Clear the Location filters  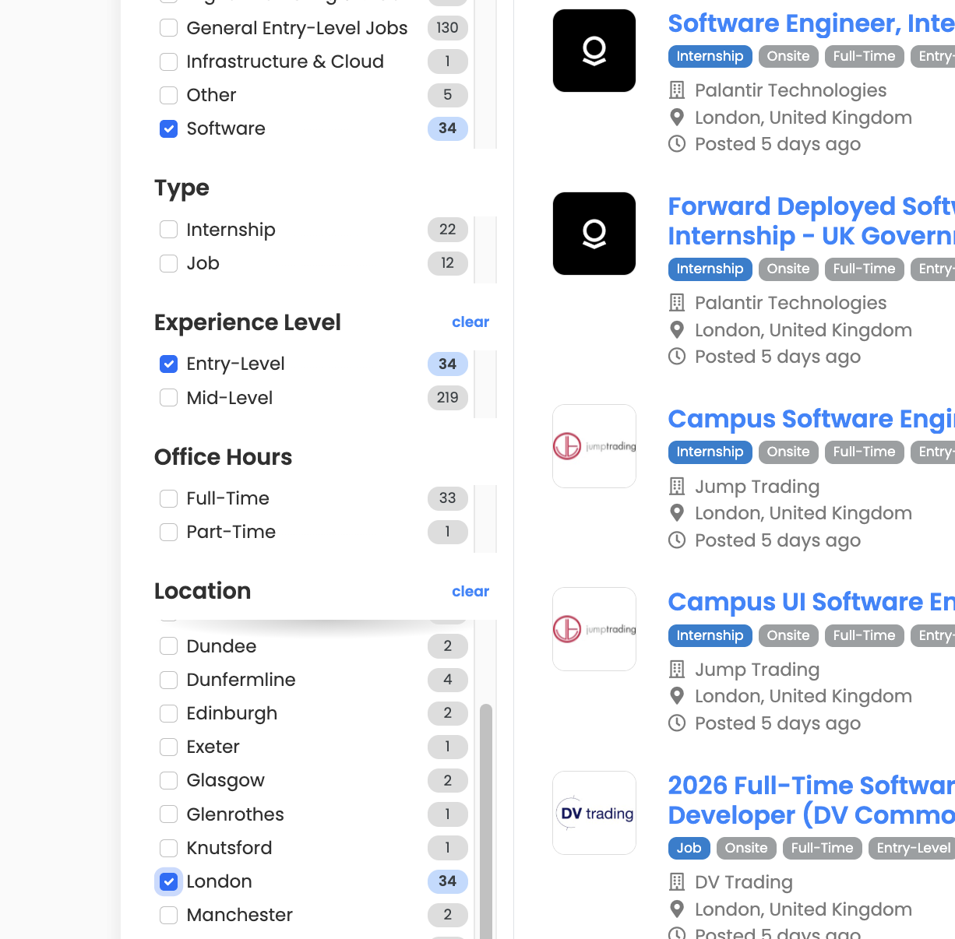[x=470, y=592]
